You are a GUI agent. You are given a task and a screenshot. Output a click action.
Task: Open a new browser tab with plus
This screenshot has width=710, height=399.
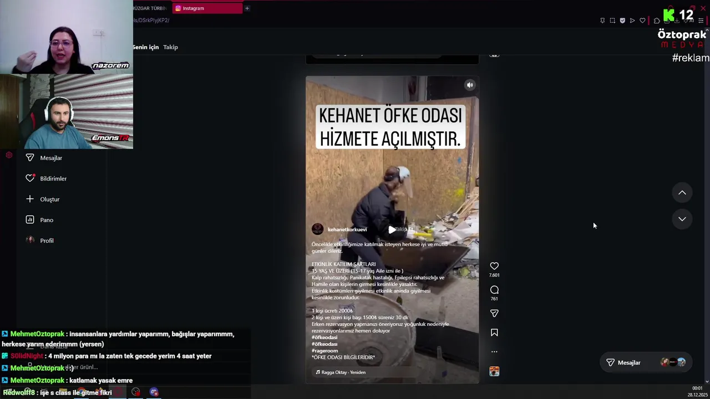[x=247, y=8]
